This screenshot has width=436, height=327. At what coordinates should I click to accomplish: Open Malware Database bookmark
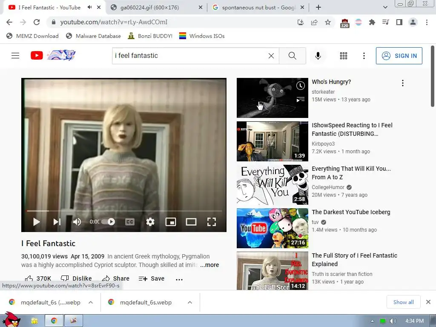point(93,36)
